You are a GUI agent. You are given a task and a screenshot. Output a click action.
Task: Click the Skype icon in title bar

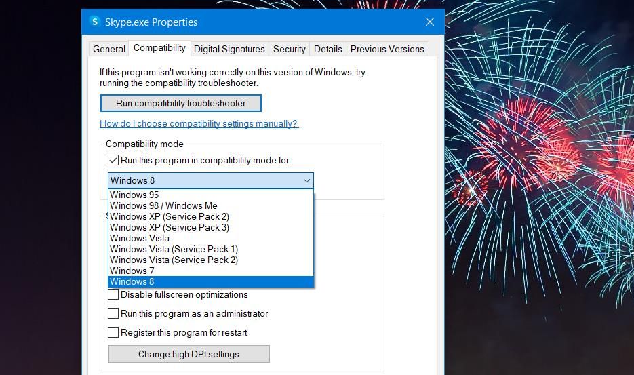coord(95,22)
